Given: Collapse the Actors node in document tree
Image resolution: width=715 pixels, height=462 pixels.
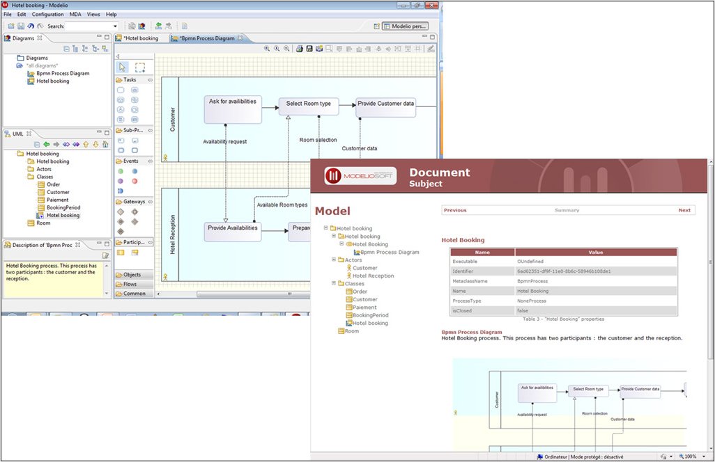Looking at the screenshot, I should point(334,260).
